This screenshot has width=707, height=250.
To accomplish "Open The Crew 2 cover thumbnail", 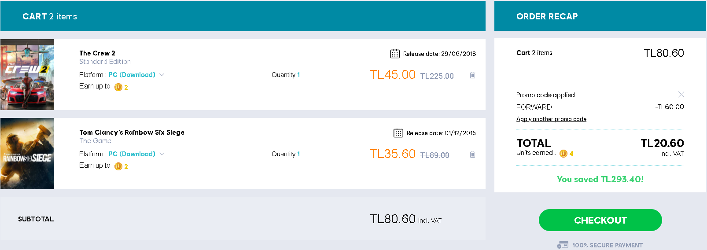I will 27,74.
